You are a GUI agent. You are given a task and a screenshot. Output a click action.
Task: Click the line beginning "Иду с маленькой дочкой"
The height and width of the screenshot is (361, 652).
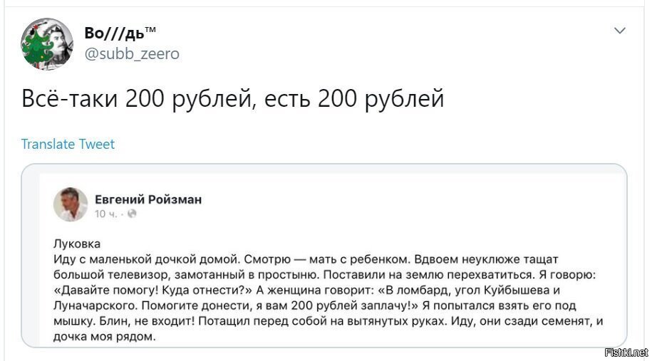[306, 259]
